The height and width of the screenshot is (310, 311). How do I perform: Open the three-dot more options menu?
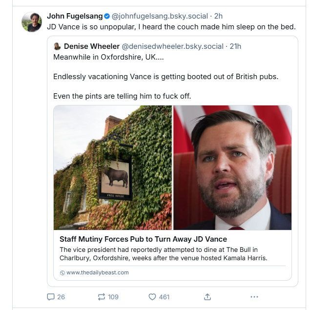[254, 297]
